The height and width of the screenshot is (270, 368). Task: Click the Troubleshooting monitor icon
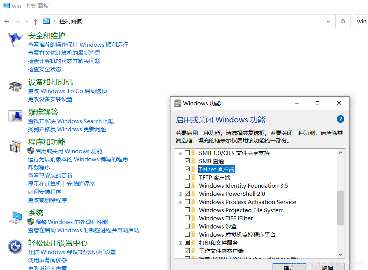15,116
